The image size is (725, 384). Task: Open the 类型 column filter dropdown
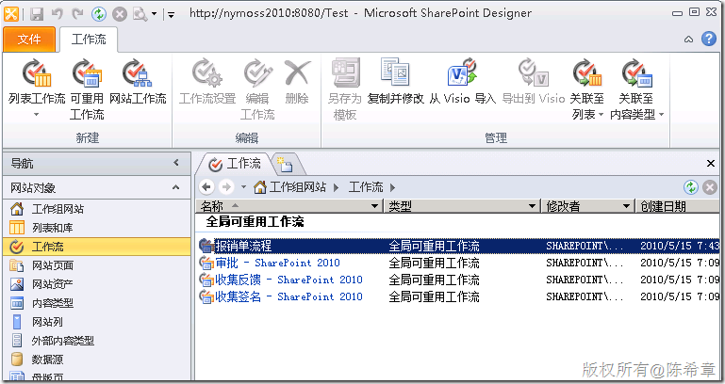[532, 206]
